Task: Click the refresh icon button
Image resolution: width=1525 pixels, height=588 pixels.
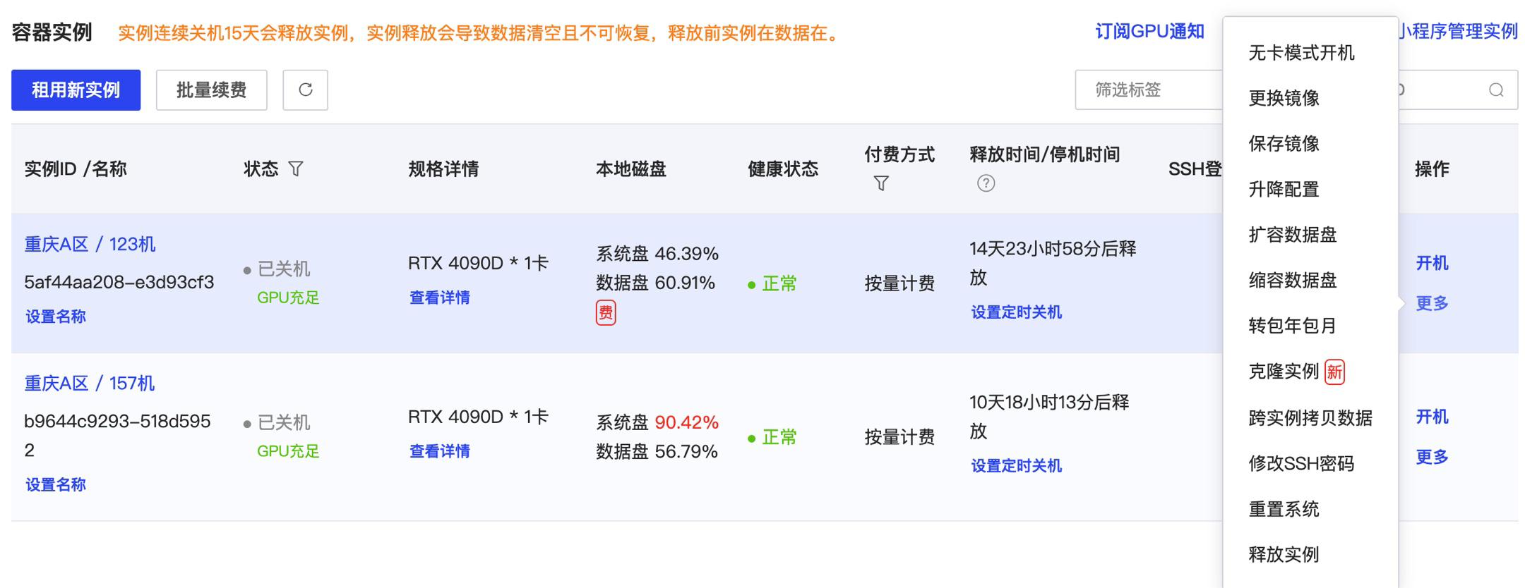Action: pyautogui.click(x=305, y=90)
